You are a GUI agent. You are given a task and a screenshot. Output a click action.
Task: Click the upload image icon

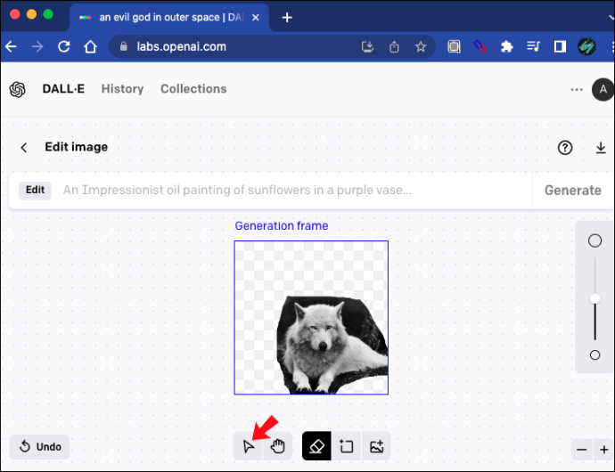(376, 446)
